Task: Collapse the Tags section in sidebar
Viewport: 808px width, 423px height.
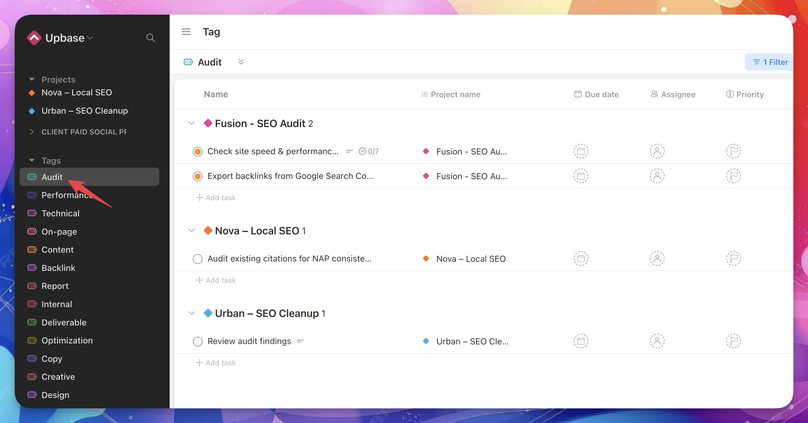Action: click(x=32, y=160)
